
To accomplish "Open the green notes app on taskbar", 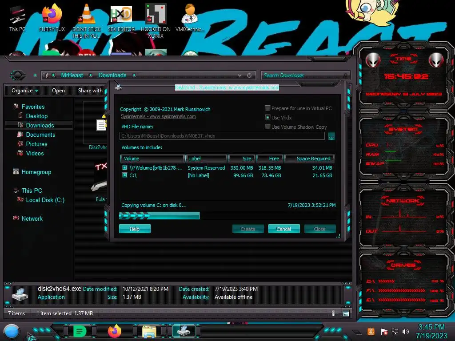I will (80, 331).
